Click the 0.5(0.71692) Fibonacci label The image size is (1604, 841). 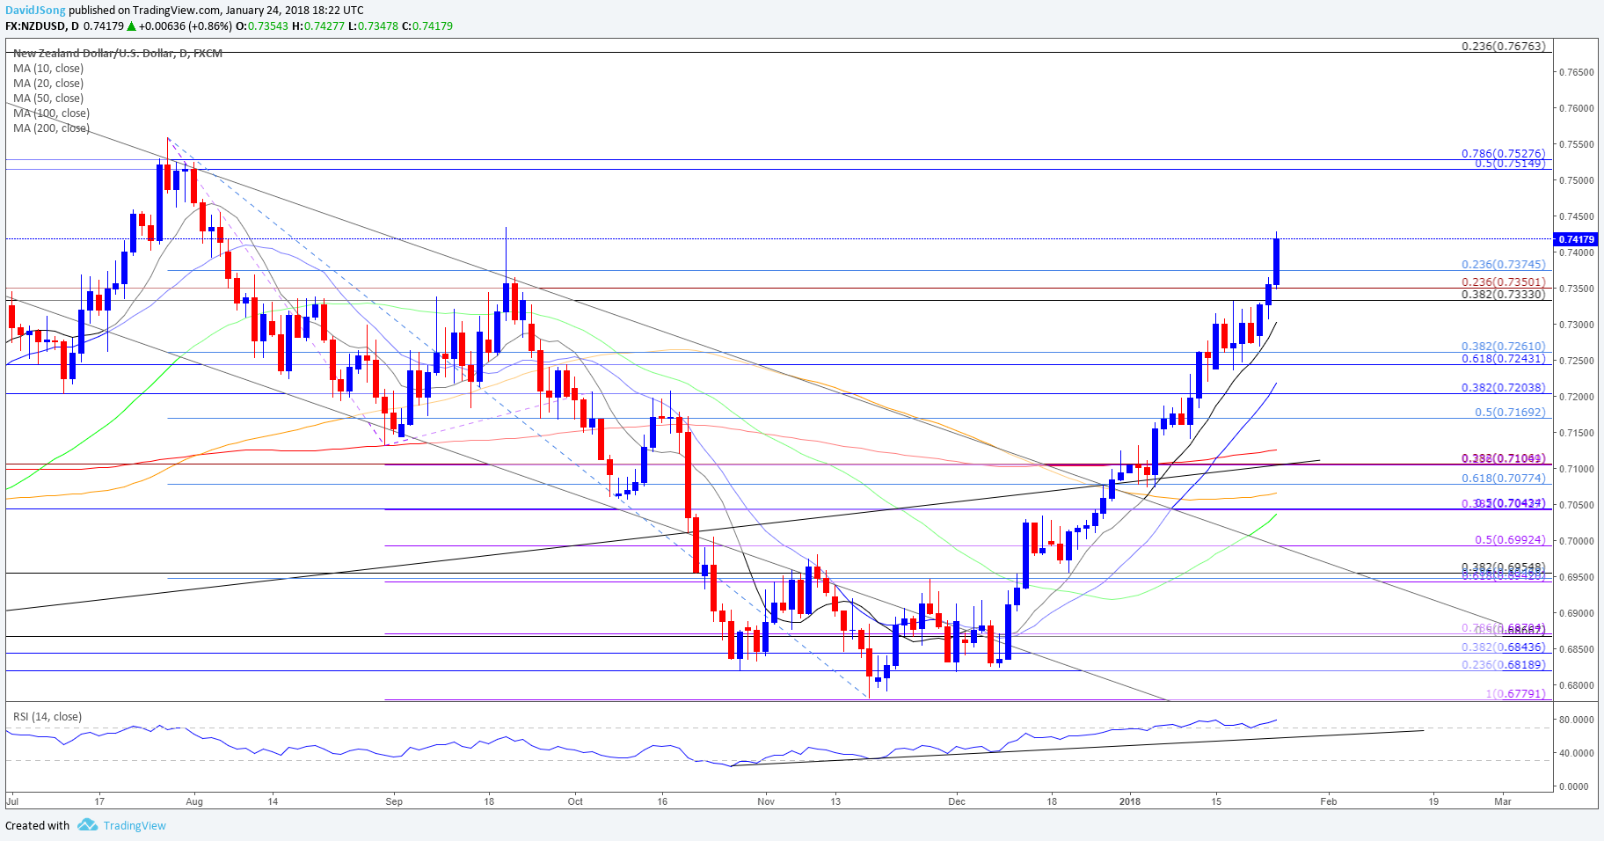coord(1510,413)
